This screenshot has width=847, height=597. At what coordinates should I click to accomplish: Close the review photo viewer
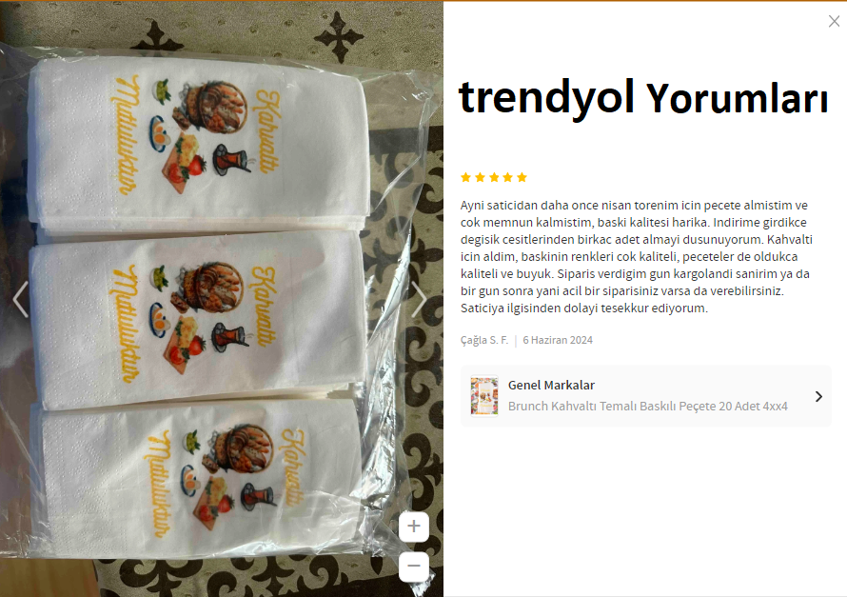tap(834, 21)
